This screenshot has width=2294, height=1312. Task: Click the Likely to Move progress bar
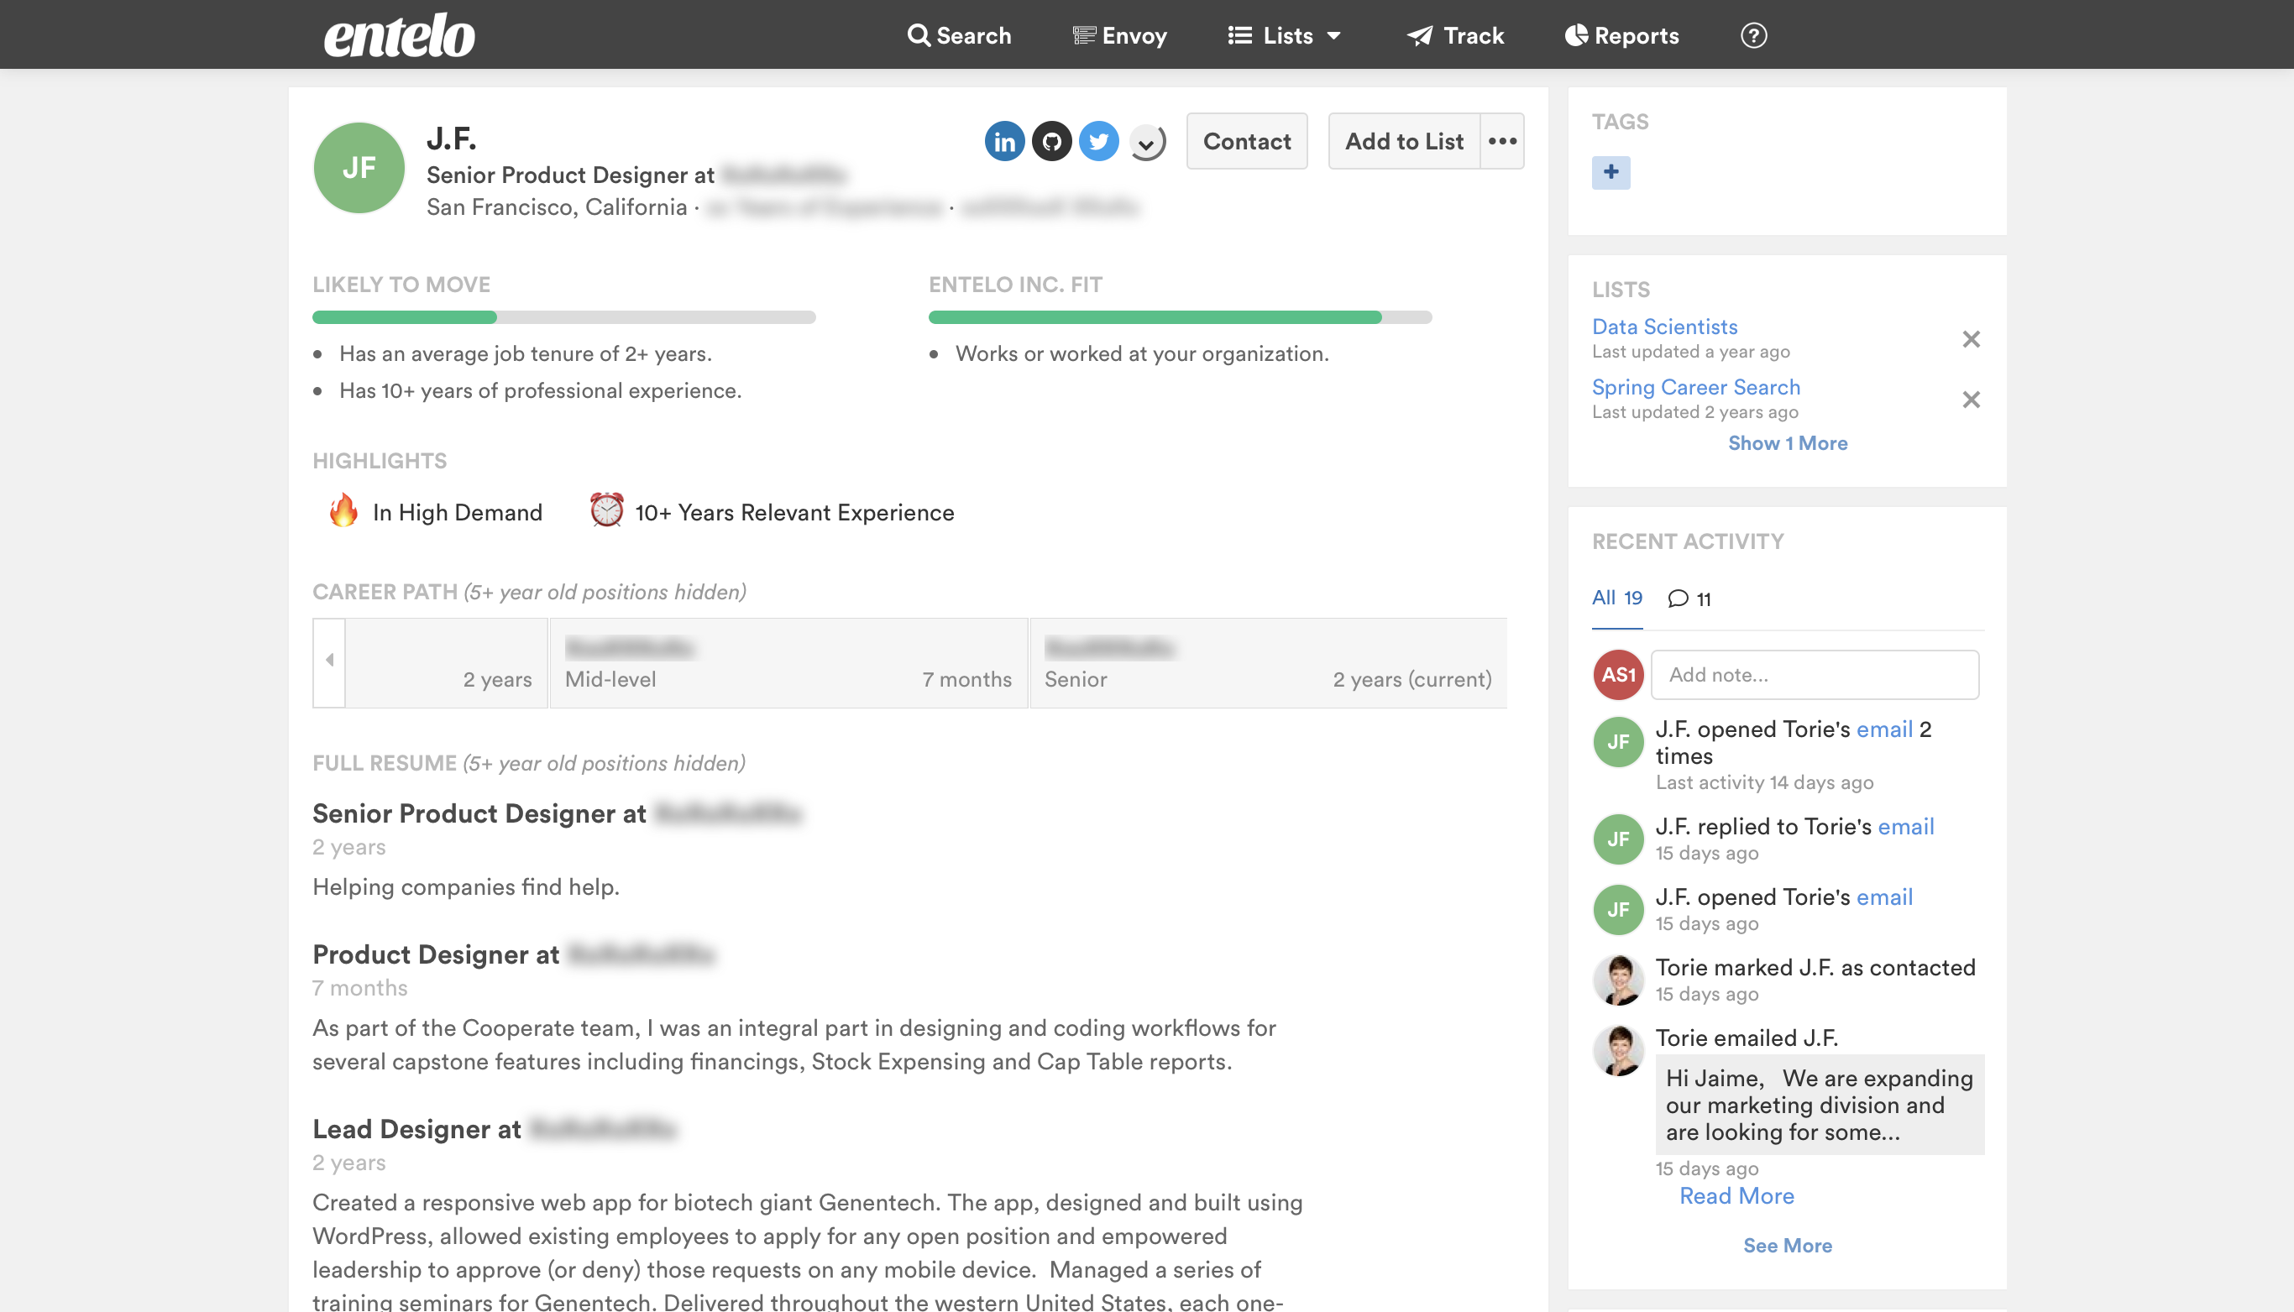click(563, 317)
